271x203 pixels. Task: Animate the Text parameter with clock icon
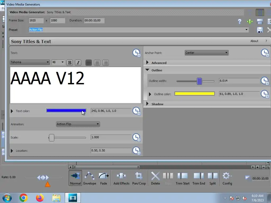[x=137, y=53]
